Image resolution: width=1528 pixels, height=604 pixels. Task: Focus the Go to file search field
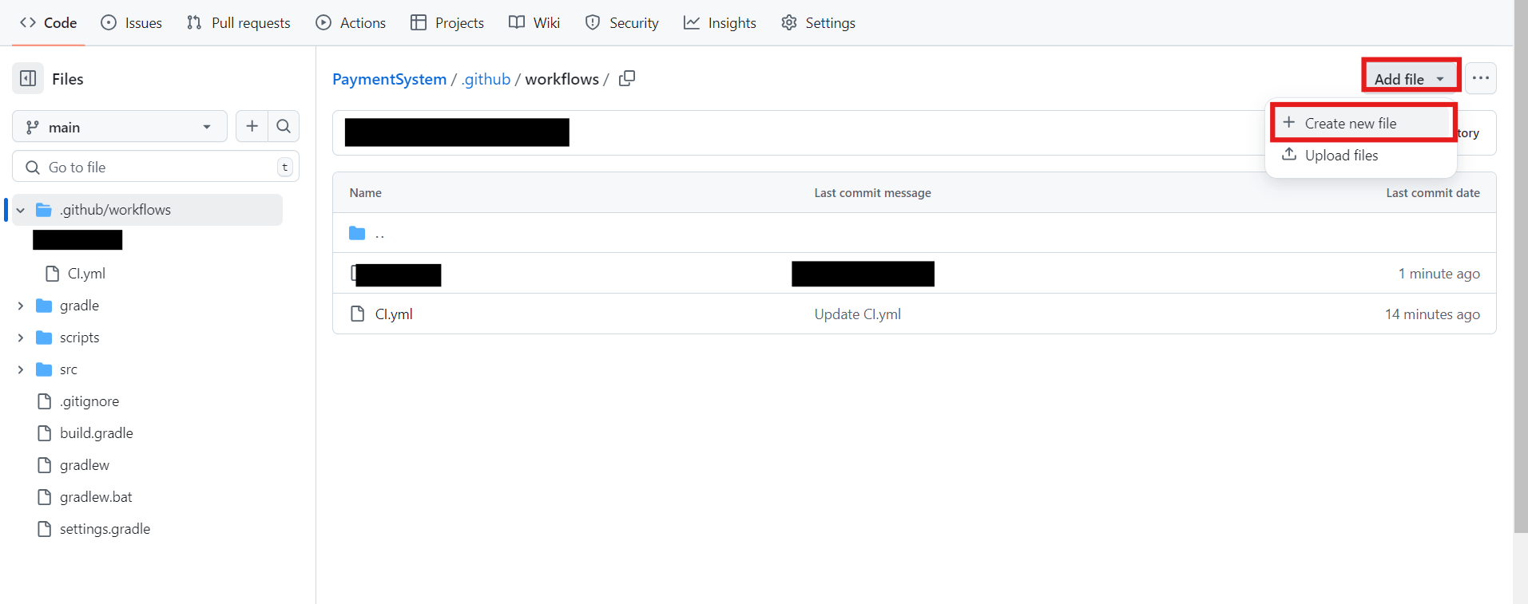[x=156, y=167]
